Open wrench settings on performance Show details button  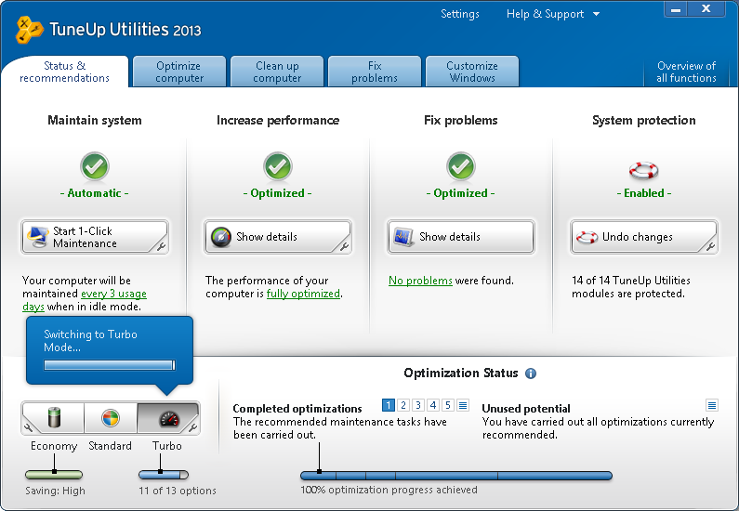[x=344, y=246]
